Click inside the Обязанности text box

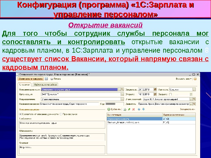[x=62, y=137]
